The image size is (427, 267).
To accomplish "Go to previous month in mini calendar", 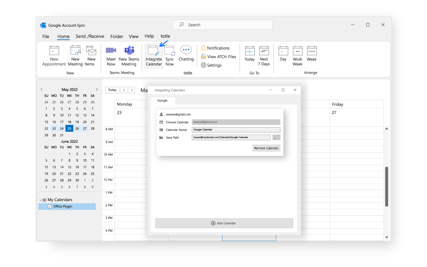I will pyautogui.click(x=42, y=89).
